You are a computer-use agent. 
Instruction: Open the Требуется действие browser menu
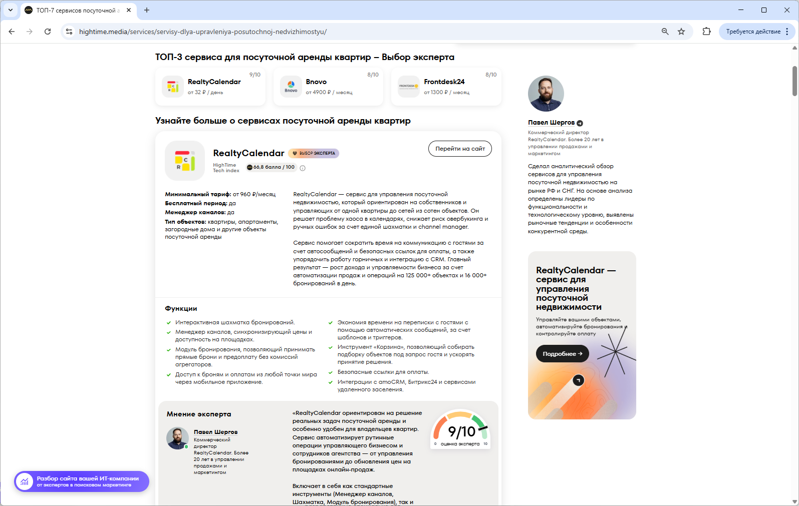[757, 32]
